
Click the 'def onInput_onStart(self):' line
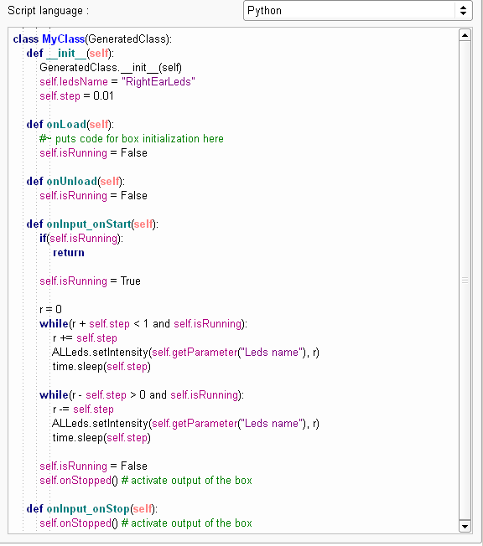92,224
